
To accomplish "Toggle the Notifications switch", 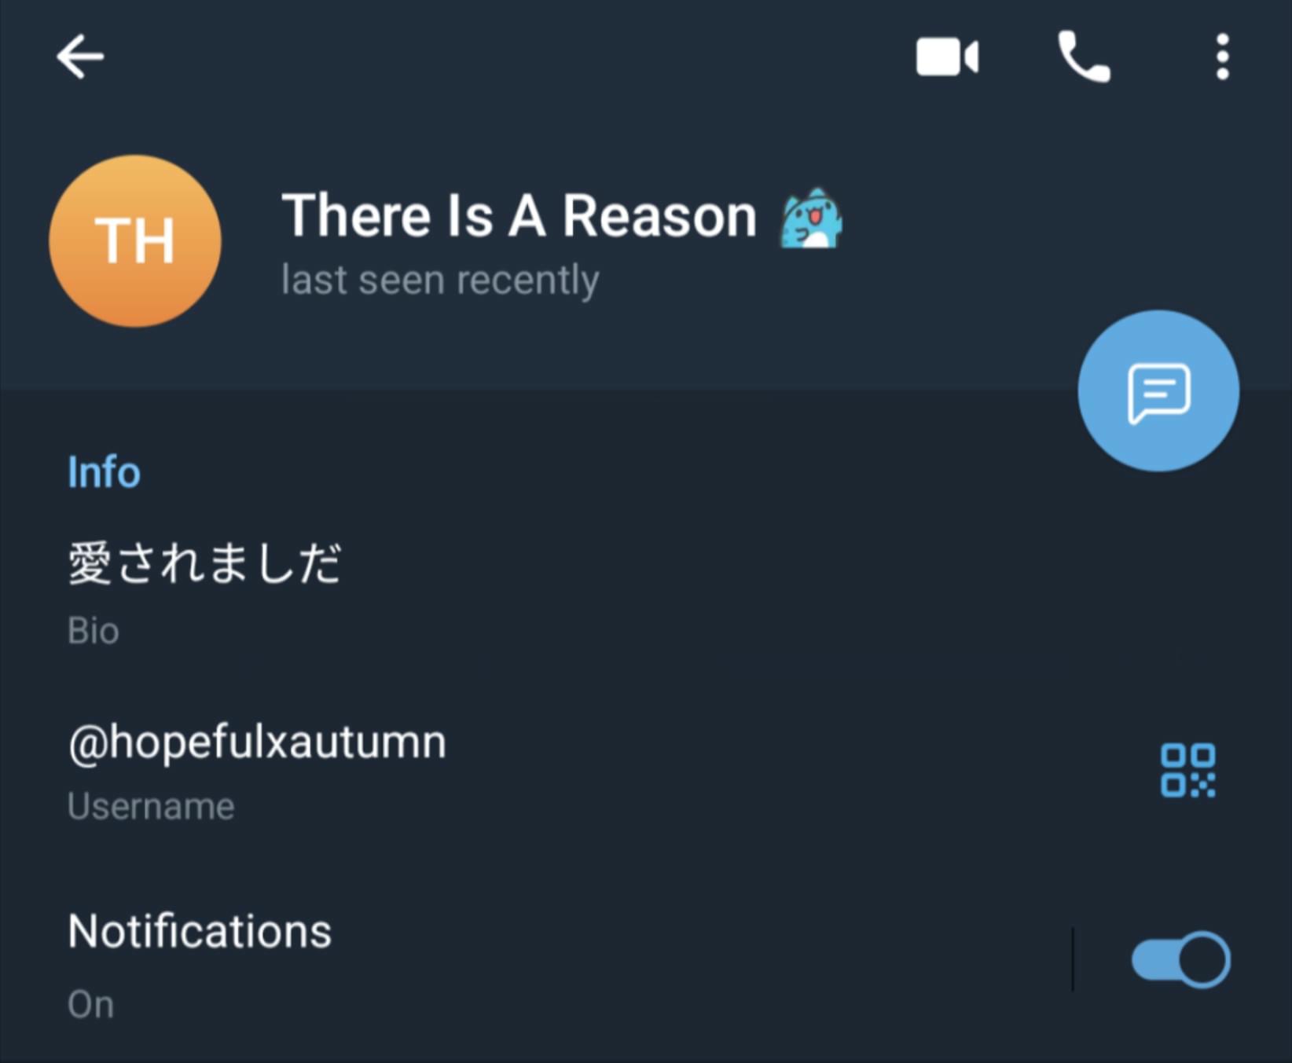I will click(x=1180, y=959).
